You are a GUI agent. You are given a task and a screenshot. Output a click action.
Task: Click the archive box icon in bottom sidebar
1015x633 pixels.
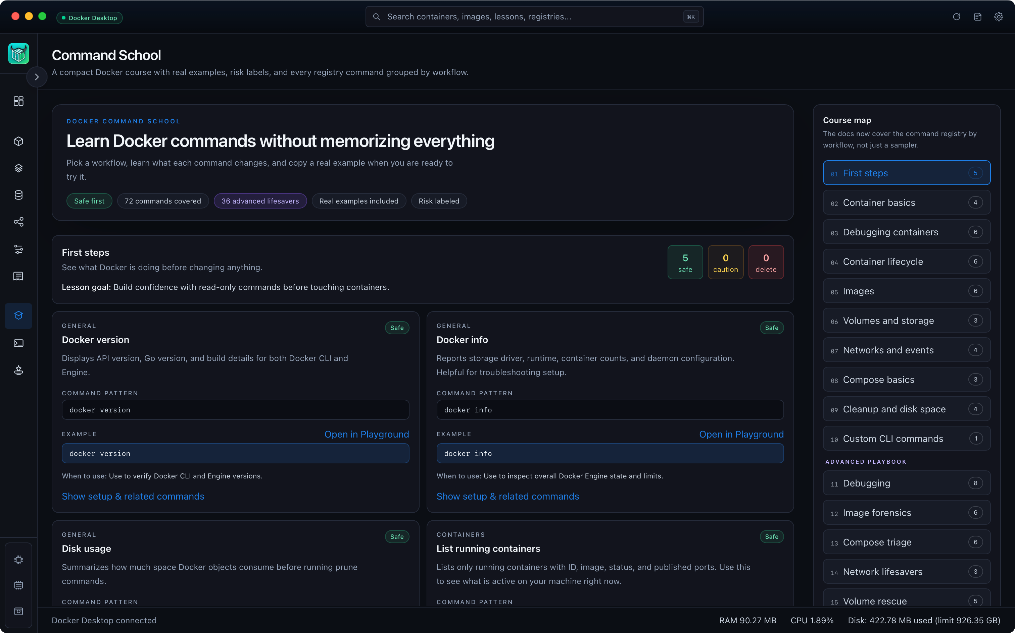tap(18, 611)
